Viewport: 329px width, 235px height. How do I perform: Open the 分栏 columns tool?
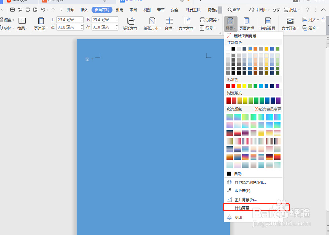pyautogui.click(x=169, y=24)
